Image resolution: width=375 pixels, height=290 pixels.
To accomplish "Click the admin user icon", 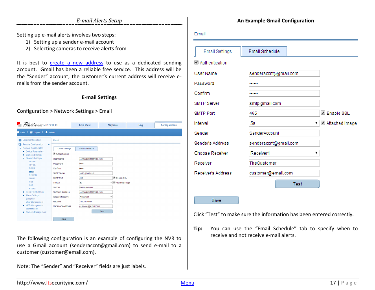I will 46,132.
